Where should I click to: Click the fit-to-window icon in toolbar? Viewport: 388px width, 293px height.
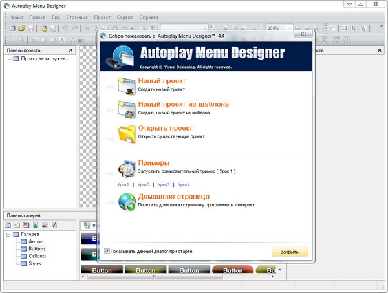tap(345, 28)
